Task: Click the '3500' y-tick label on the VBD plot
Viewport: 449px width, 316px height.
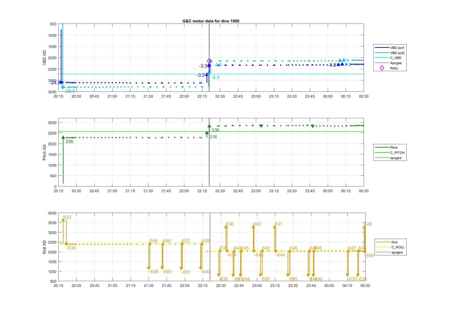Action: click(x=52, y=92)
